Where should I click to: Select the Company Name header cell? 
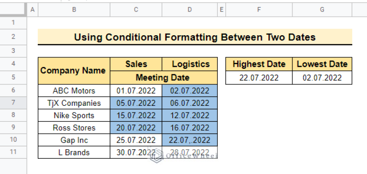pos(74,71)
